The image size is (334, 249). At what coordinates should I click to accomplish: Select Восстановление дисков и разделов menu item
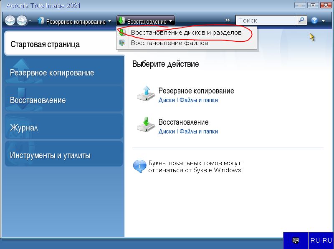tap(186, 33)
